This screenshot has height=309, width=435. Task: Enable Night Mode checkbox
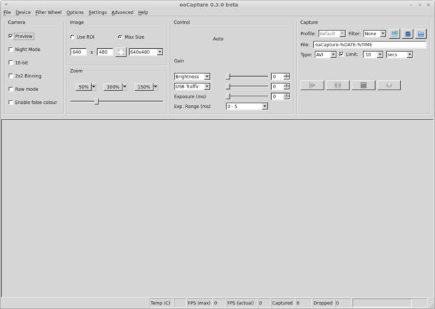tap(11, 50)
